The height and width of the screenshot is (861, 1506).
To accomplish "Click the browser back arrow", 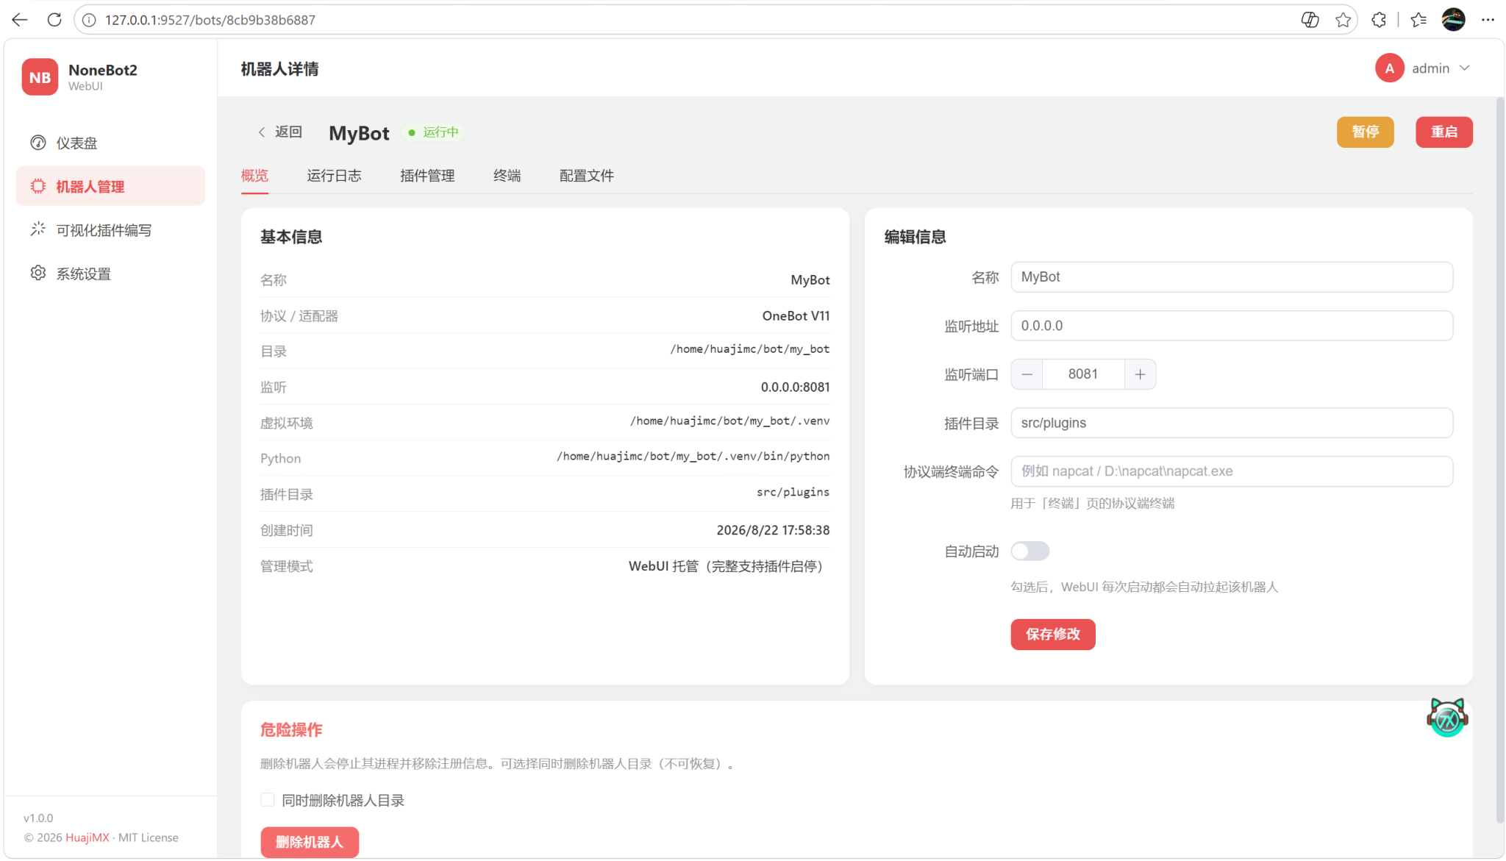I will coord(20,20).
